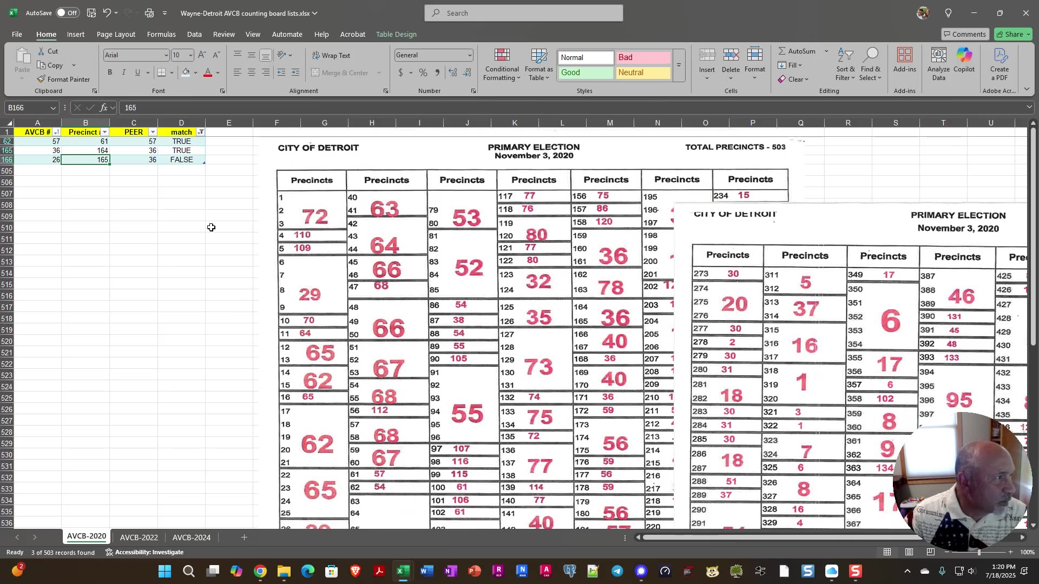This screenshot has height=584, width=1039.
Task: Switch to the AVCB-2022 sheet
Action: [x=139, y=537]
